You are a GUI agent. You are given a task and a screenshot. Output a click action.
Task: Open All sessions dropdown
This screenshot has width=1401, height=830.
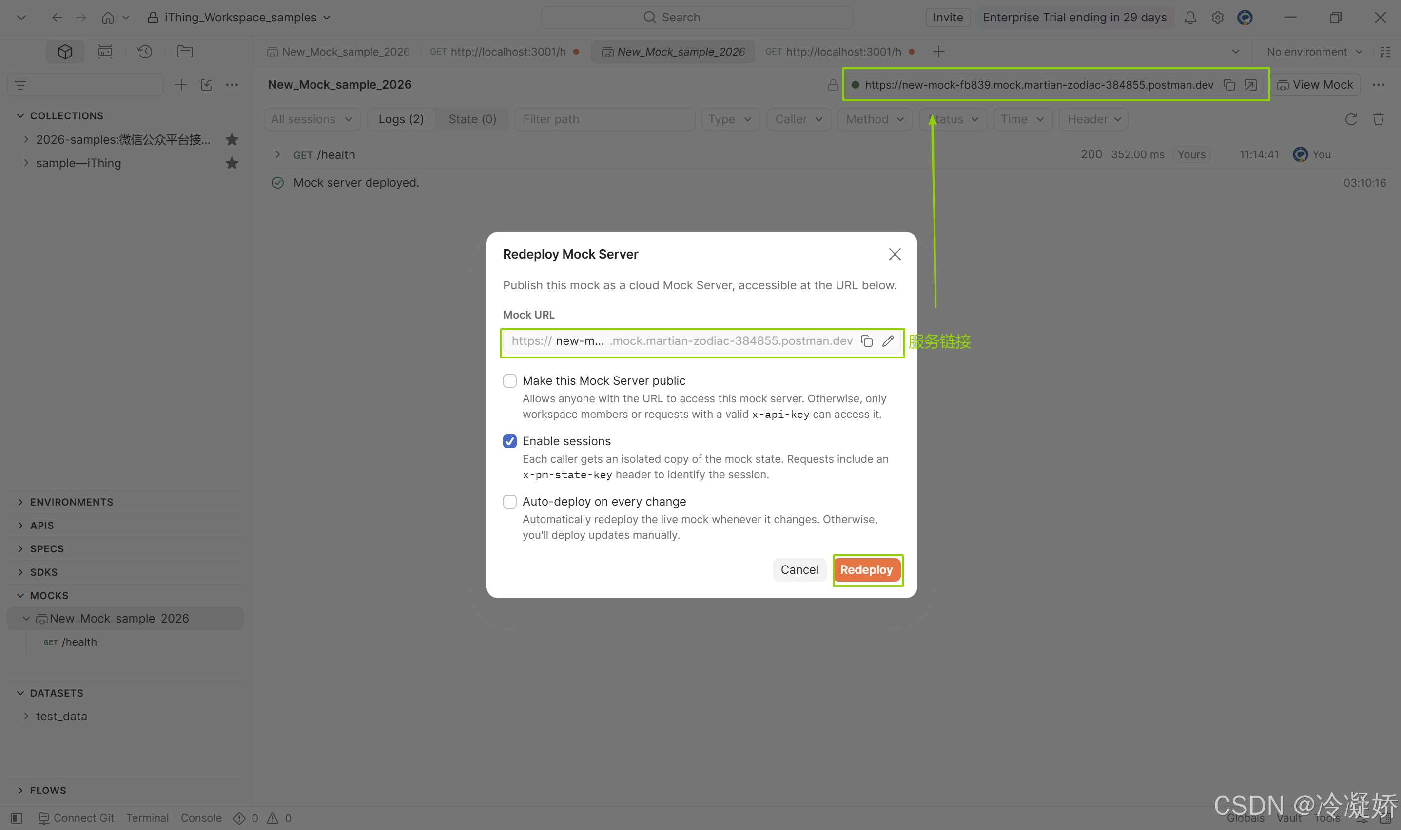(x=312, y=119)
